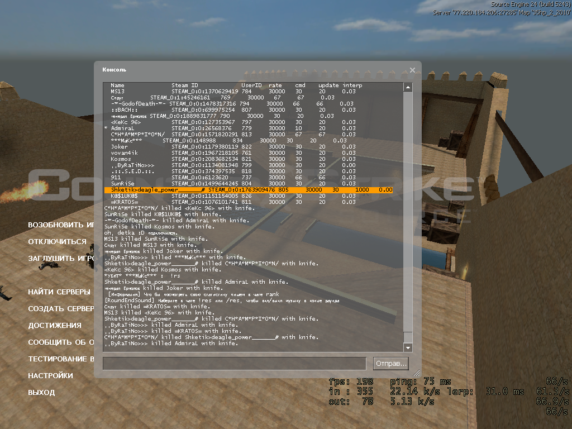
Task: Click the 'Name' column header text
Action: coord(117,85)
